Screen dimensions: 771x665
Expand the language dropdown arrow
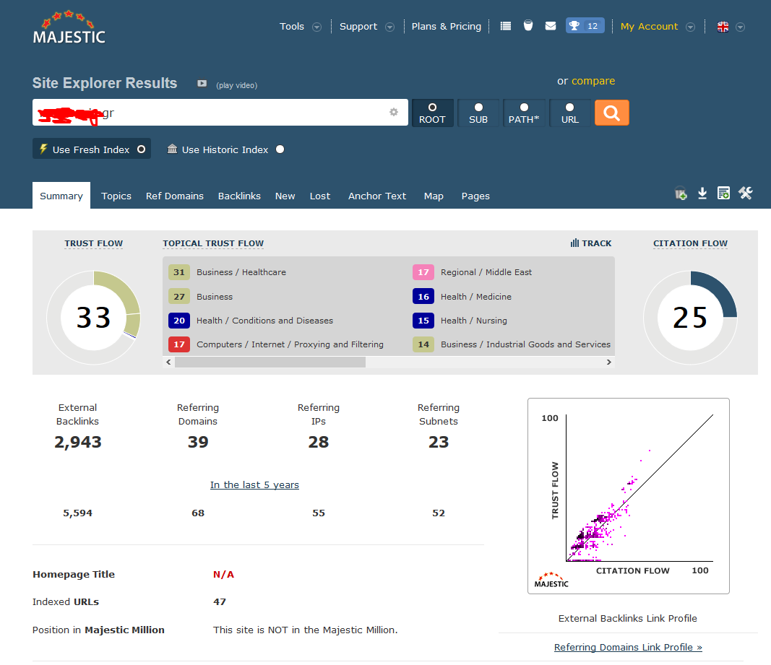[740, 27]
